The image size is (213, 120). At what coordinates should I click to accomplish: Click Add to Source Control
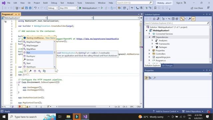(x=166, y=111)
